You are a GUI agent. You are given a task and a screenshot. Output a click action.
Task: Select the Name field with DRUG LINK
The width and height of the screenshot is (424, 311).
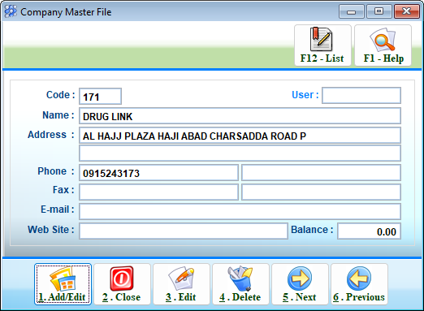(240, 116)
